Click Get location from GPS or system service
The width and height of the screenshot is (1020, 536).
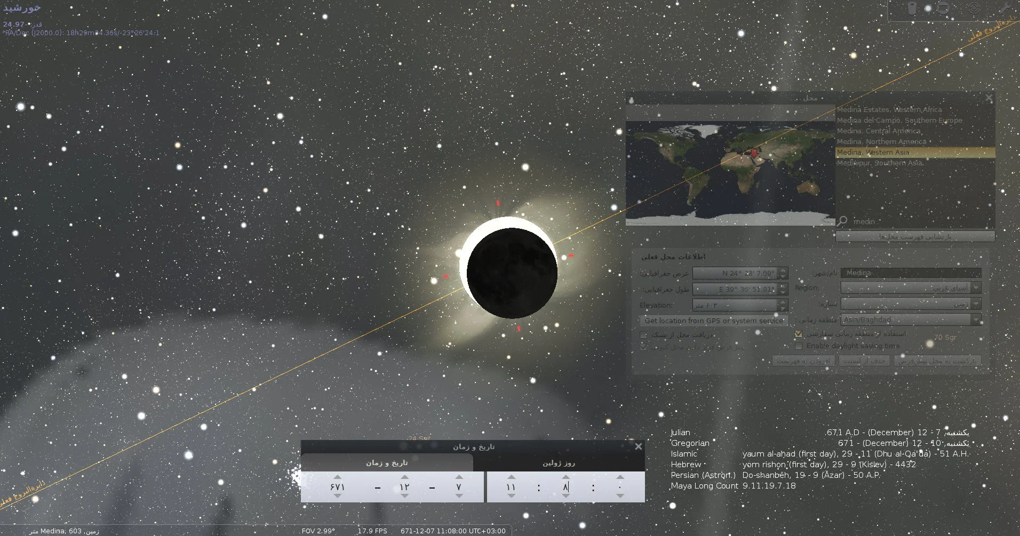[x=714, y=321]
